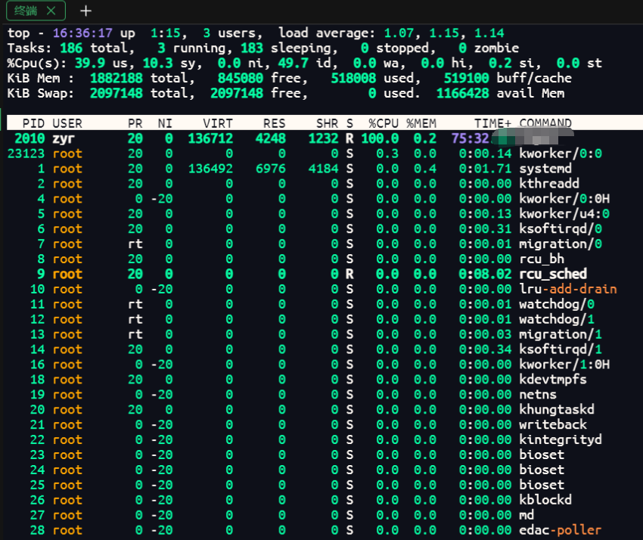Click the PID column header
The height and width of the screenshot is (540, 643).
coord(33,123)
